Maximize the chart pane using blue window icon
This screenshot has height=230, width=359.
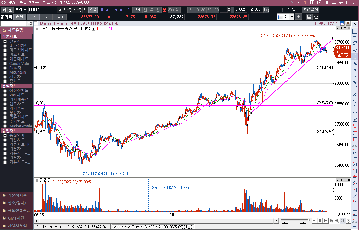[342, 23]
